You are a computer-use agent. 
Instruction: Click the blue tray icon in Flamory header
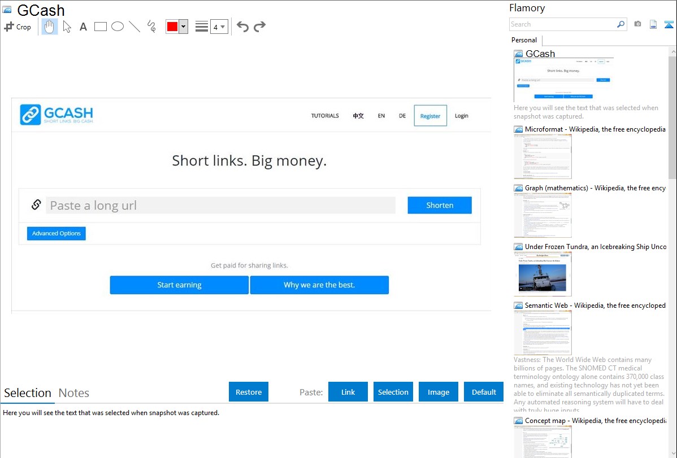[669, 25]
